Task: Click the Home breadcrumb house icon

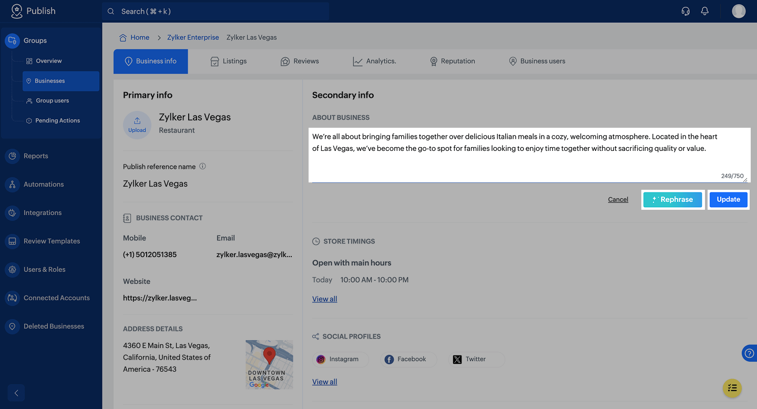Action: (x=123, y=38)
